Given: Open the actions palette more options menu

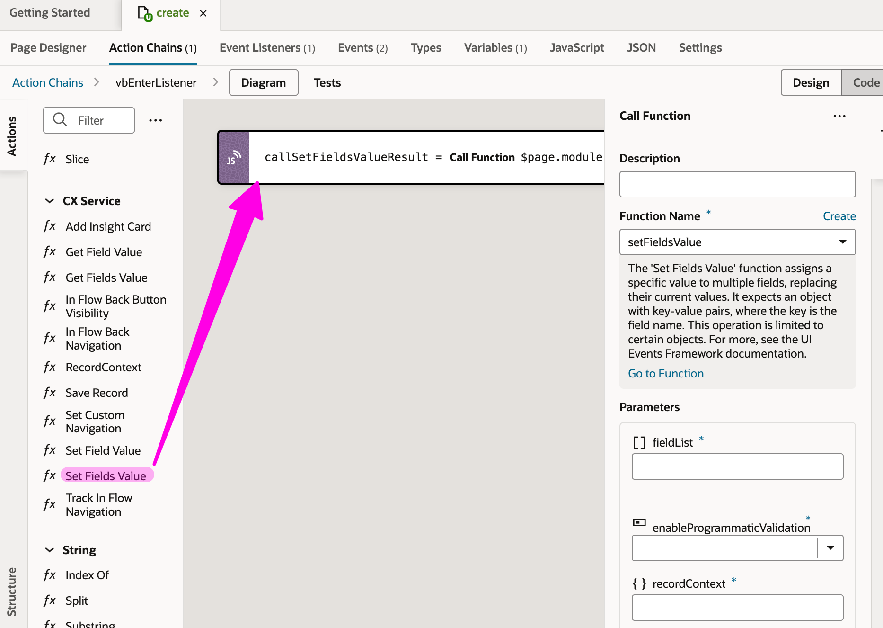Looking at the screenshot, I should pos(155,120).
